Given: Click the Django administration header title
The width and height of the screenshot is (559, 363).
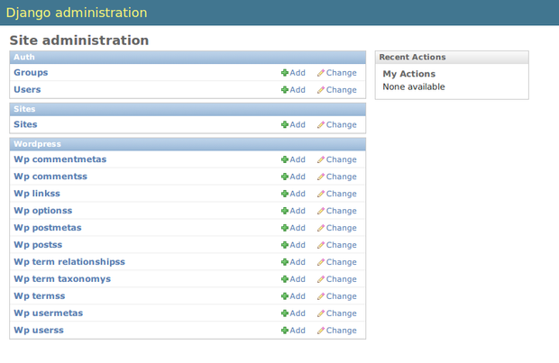Looking at the screenshot, I should tap(78, 13).
